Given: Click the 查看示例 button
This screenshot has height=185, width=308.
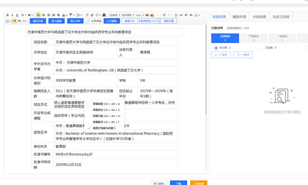Looking at the screenshot, I should click(129, 21).
